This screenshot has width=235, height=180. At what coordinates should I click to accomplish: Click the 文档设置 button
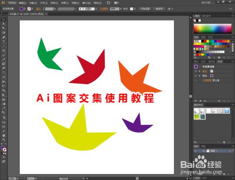145,9
